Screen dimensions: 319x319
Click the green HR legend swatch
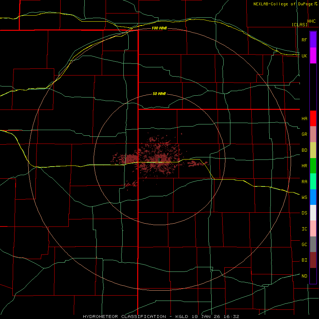click(313, 166)
